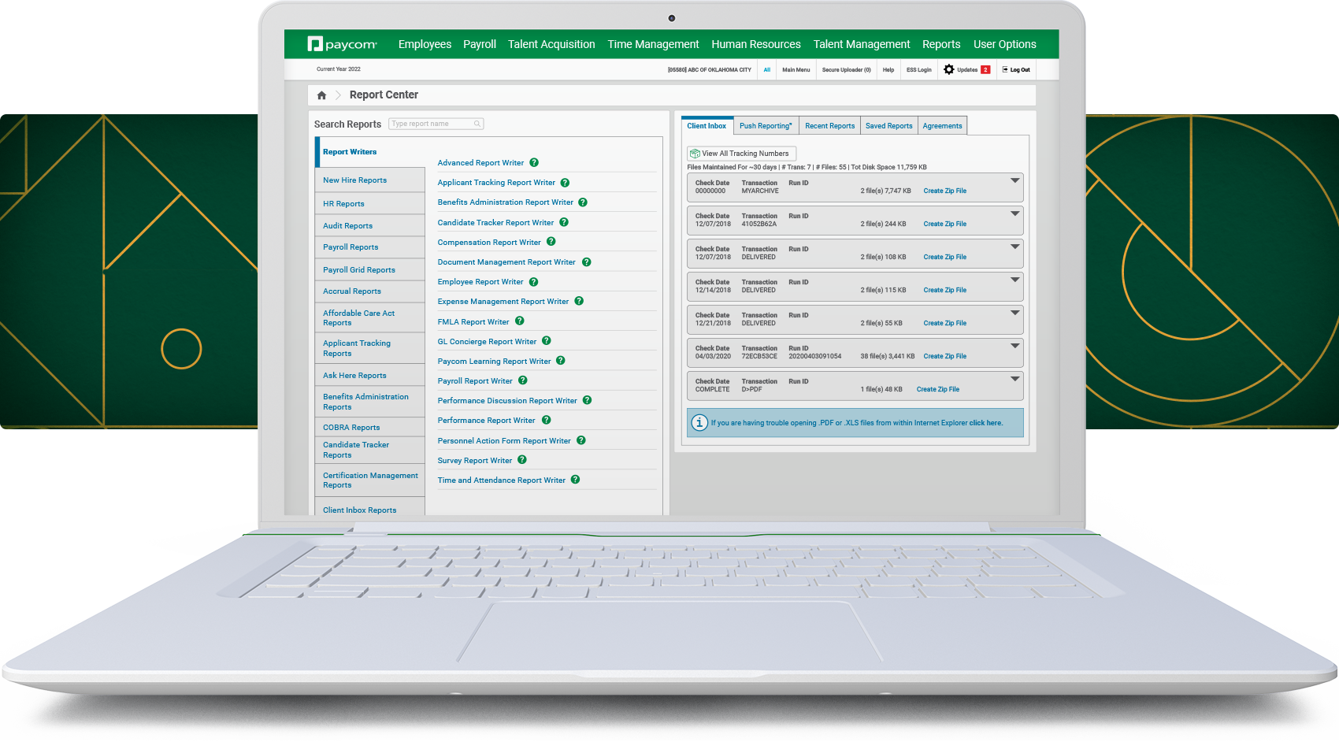This screenshot has width=1339, height=753.
Task: Click help icon beside Employee Report Writer
Action: pos(534,282)
